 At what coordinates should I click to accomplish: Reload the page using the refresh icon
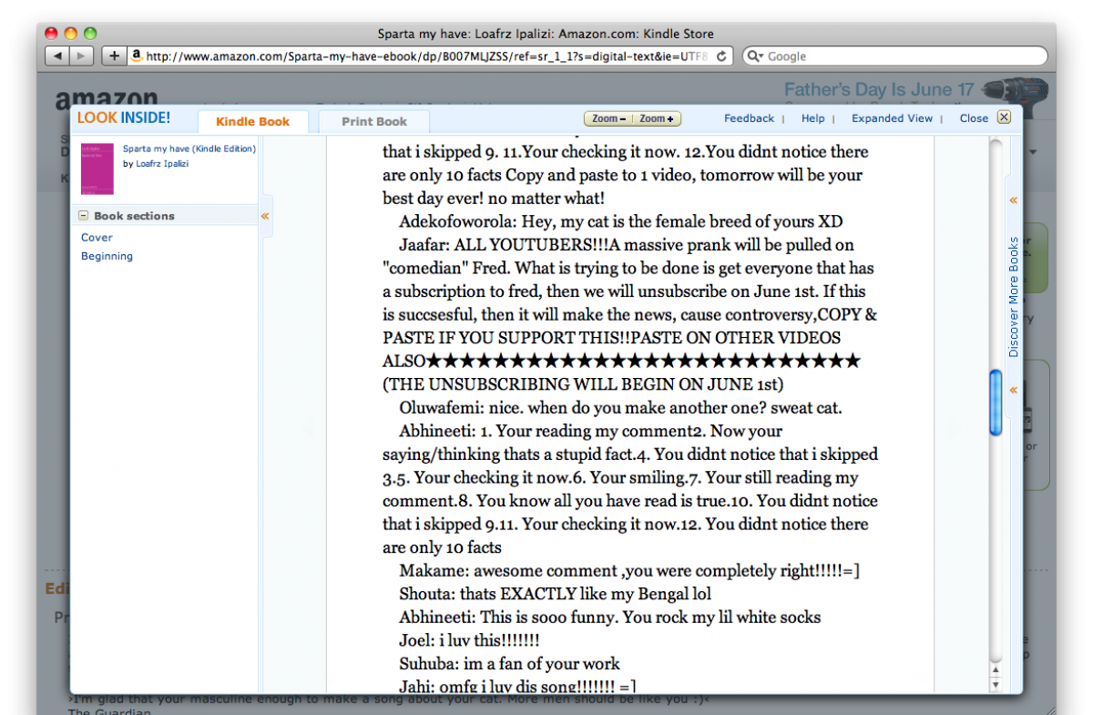(x=721, y=56)
